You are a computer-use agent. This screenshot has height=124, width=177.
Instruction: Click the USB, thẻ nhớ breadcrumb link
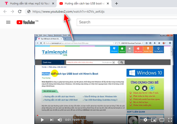[62, 67]
